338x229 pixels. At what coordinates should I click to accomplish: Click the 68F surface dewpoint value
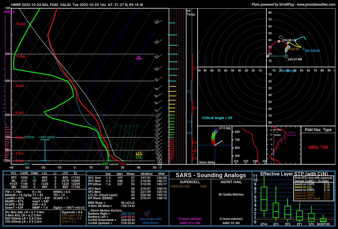point(105,164)
